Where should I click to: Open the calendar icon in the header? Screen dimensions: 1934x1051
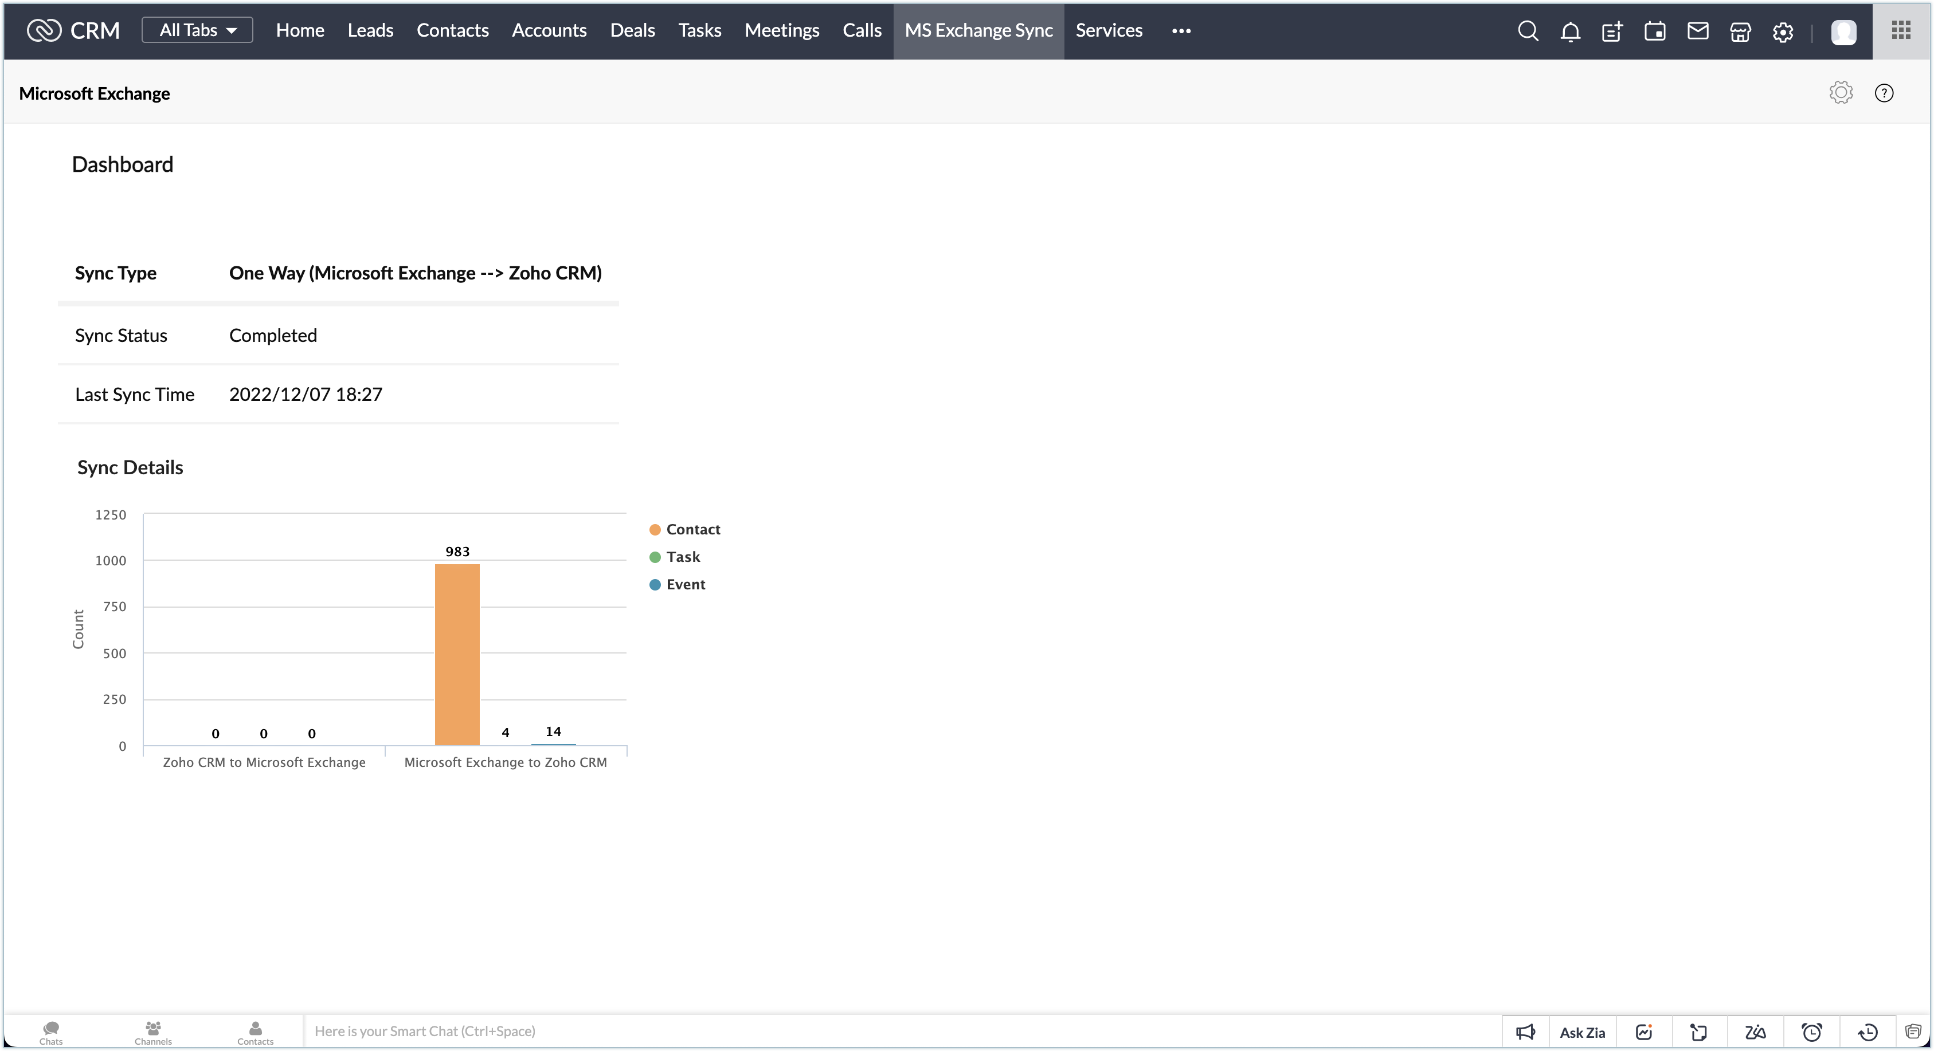(1655, 32)
